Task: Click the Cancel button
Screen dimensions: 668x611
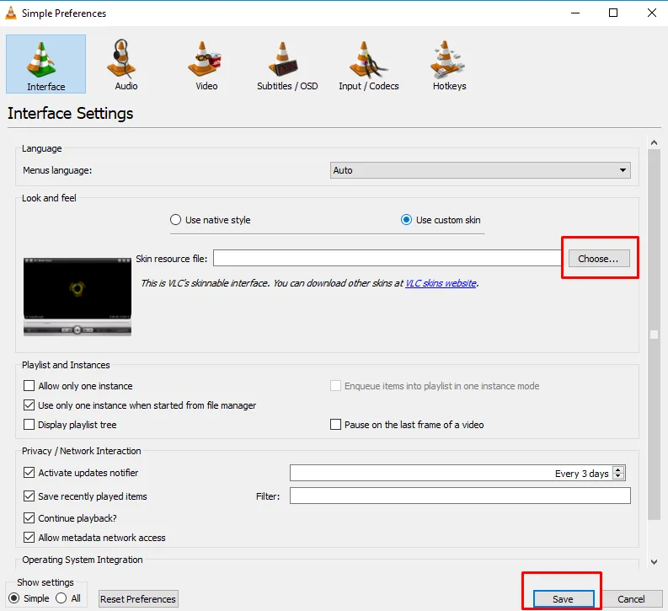Action: [631, 599]
